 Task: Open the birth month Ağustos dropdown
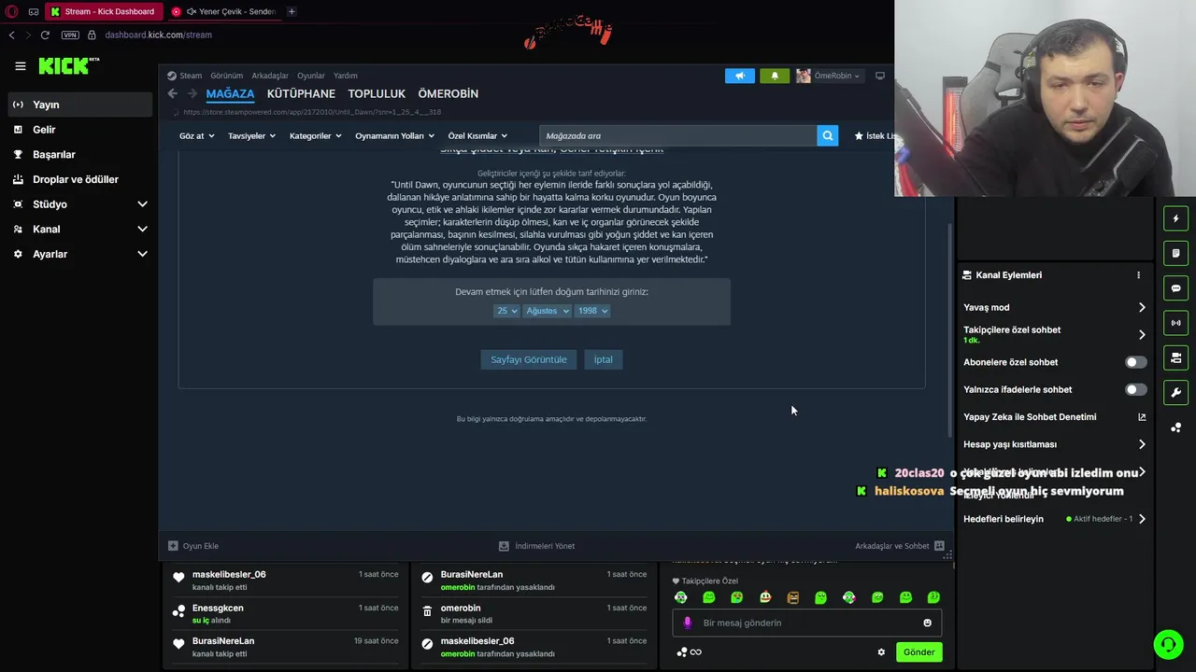coord(547,311)
